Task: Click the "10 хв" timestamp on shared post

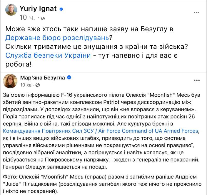Action: [x=26, y=85]
